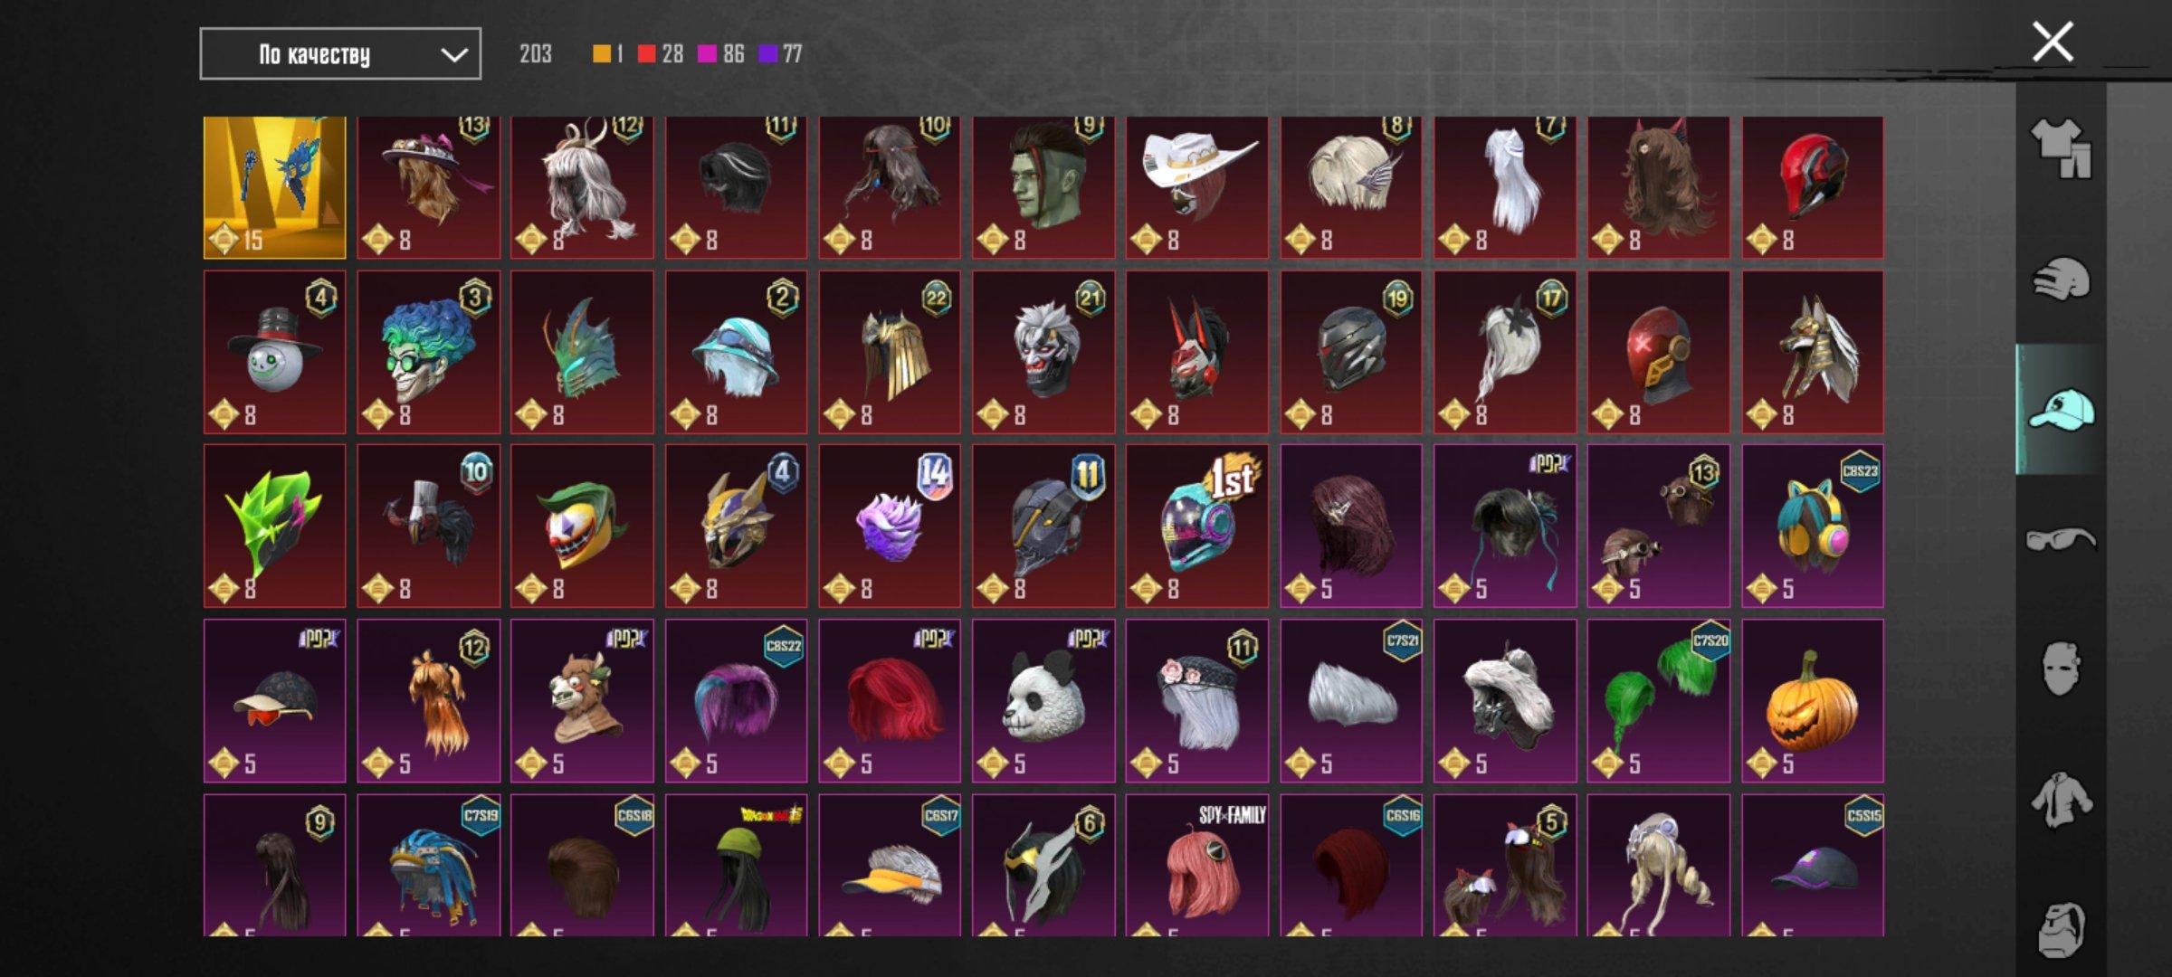Select the orange pumpkin head item
The width and height of the screenshot is (2172, 977).
tap(1813, 701)
